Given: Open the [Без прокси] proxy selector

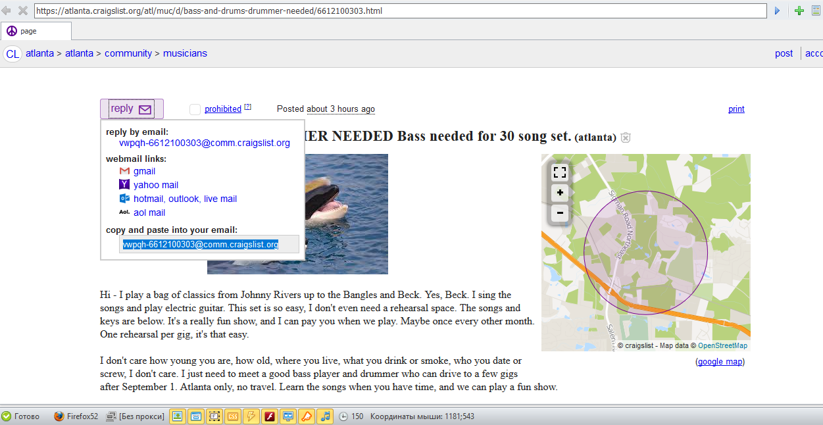Looking at the screenshot, I should click(135, 416).
